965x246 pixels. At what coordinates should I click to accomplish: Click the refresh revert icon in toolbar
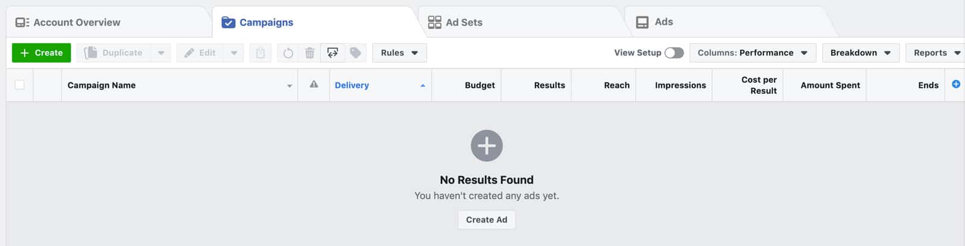(288, 53)
